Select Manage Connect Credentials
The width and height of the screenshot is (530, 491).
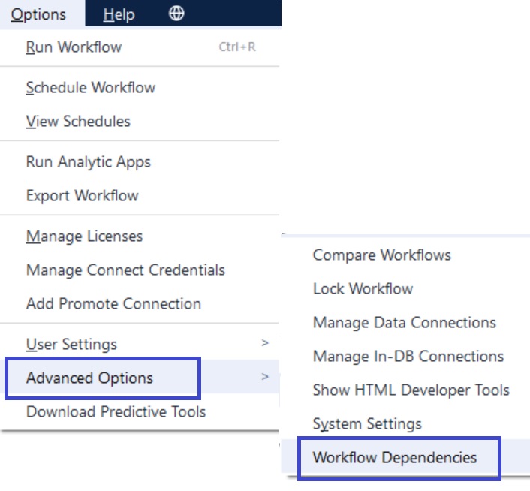click(140, 270)
